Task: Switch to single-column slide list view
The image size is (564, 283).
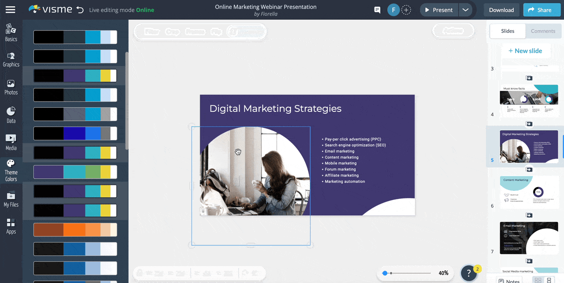Action: tap(549, 281)
